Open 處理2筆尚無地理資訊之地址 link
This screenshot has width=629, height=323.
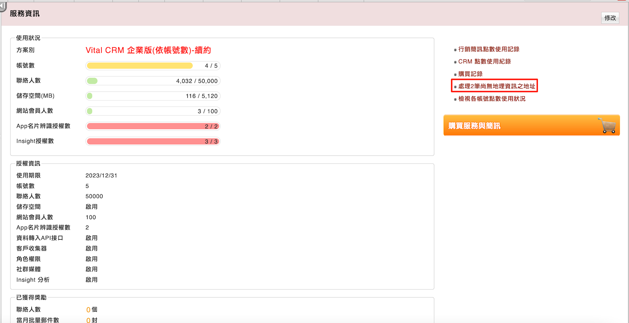pyautogui.click(x=497, y=86)
